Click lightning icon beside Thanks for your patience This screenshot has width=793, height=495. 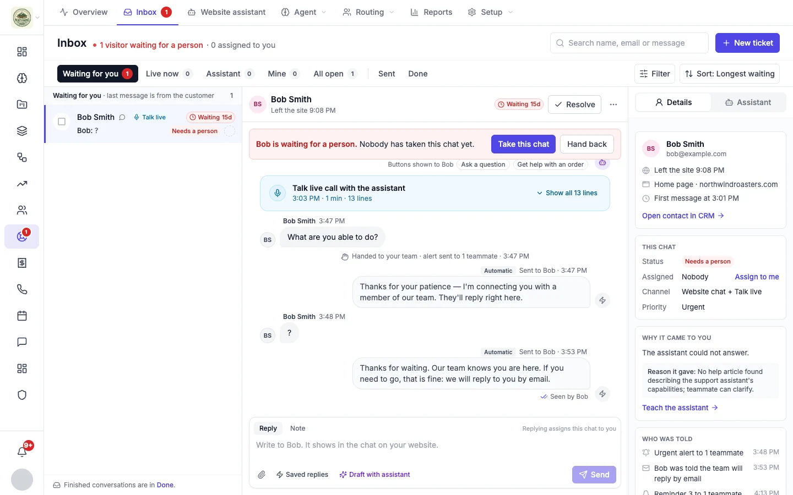(602, 300)
